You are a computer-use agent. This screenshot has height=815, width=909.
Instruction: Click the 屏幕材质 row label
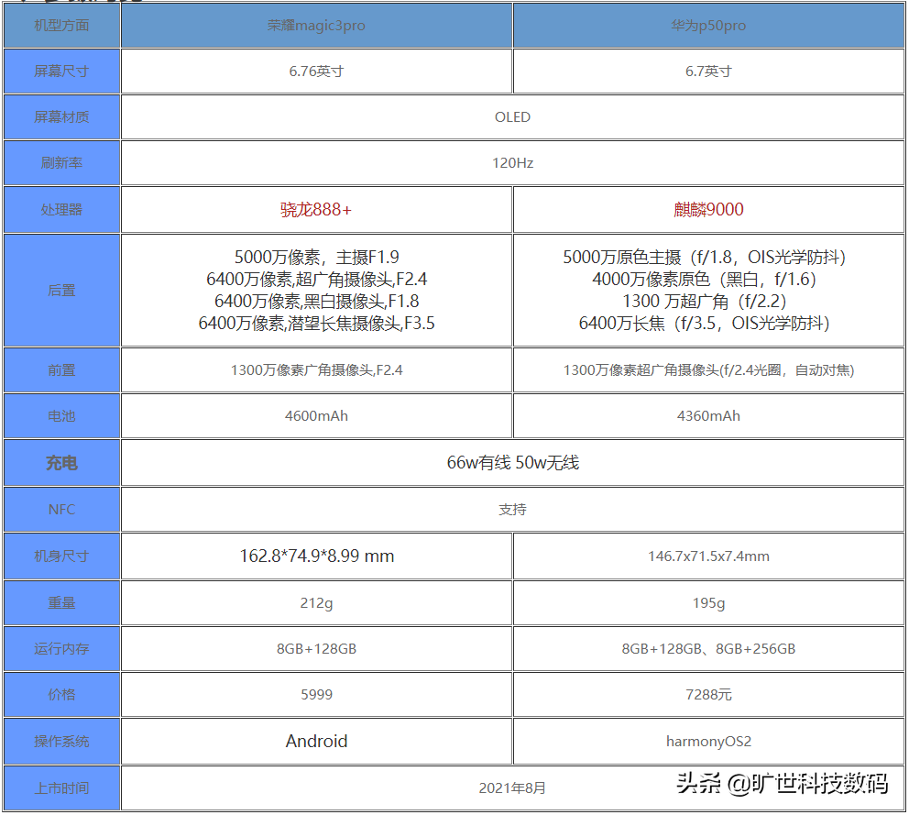click(62, 117)
